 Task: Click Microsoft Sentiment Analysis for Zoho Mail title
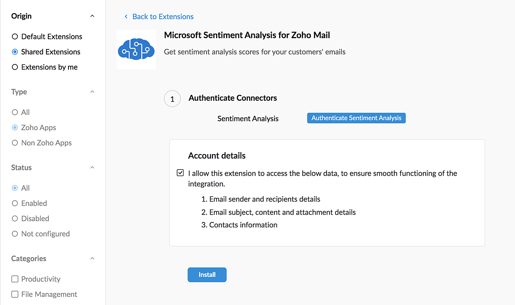(x=247, y=35)
